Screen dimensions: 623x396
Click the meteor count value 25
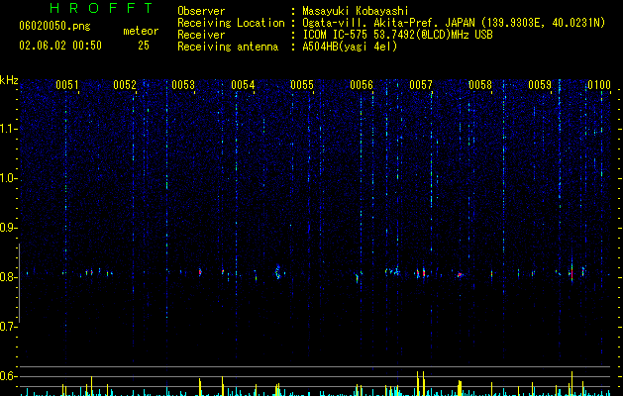(144, 46)
